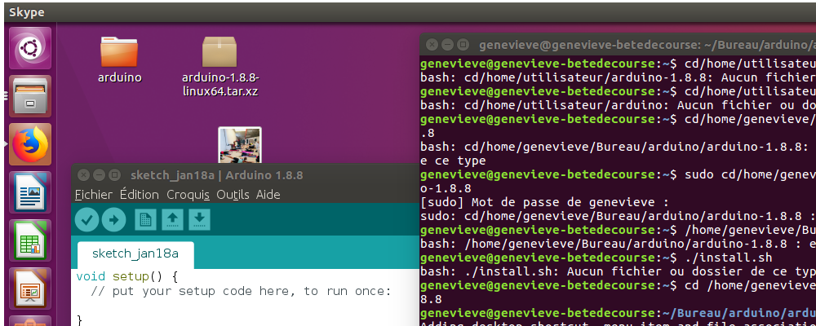Select the arduino-1.8.8-linux64.tar.xz archive
Image resolution: width=816 pixels, height=326 pixels.
[x=220, y=65]
